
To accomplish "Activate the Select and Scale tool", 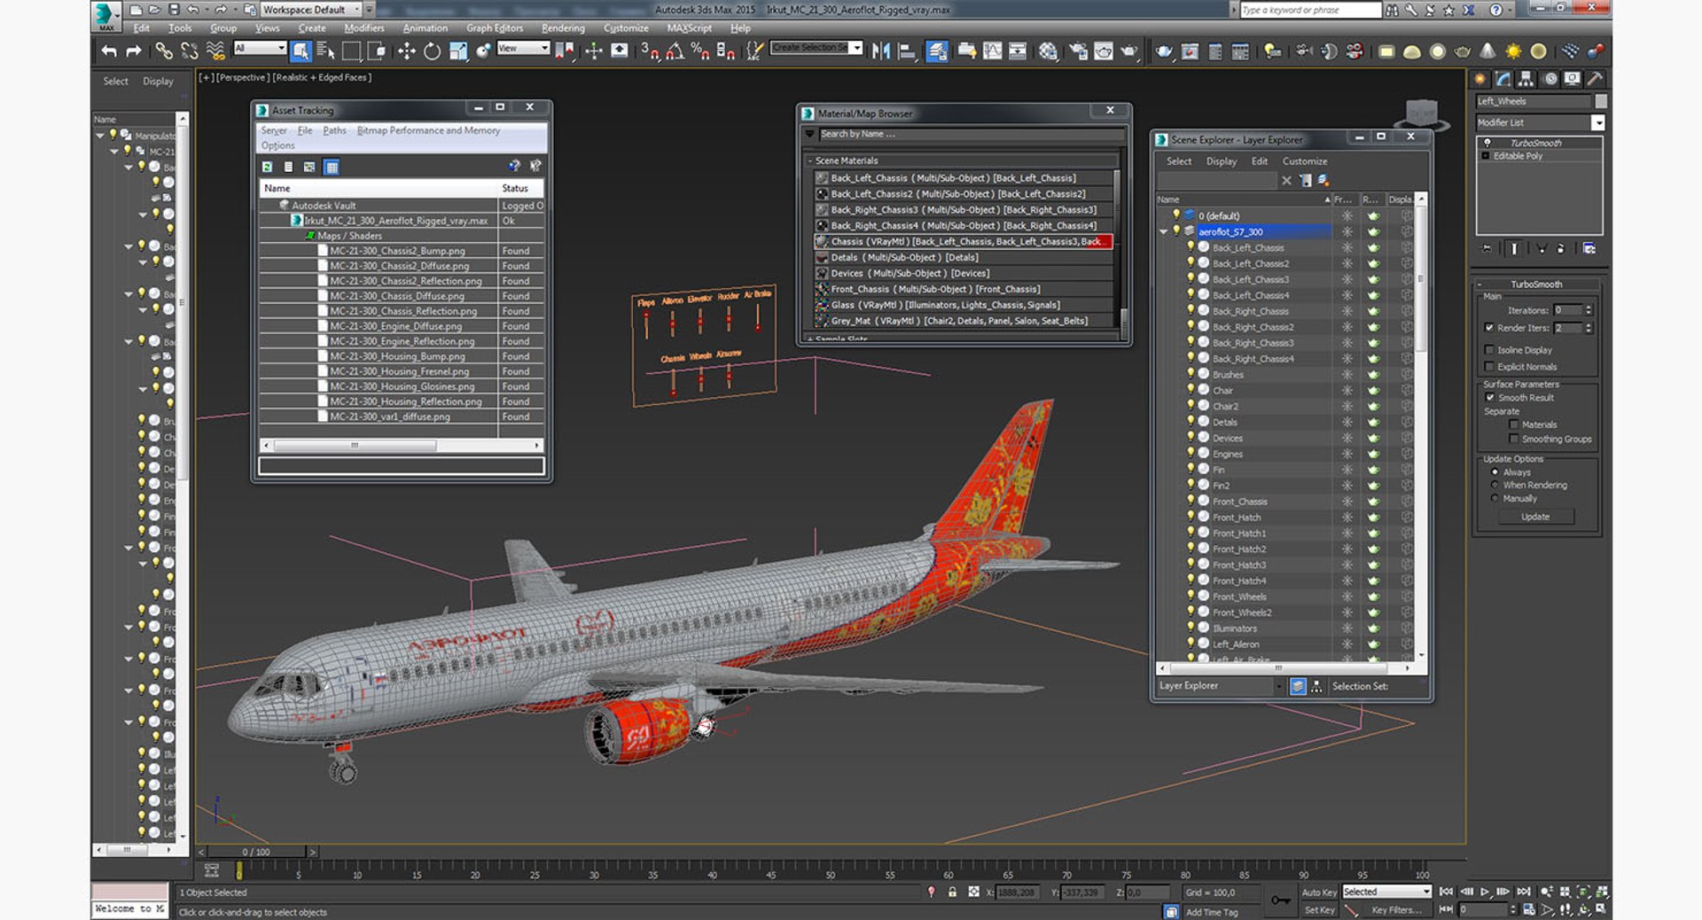I will tap(458, 51).
